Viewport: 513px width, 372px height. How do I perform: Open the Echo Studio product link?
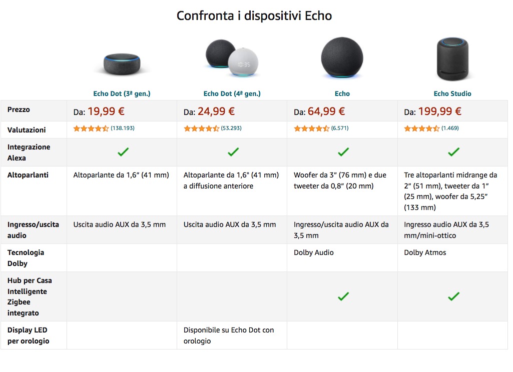(x=452, y=93)
